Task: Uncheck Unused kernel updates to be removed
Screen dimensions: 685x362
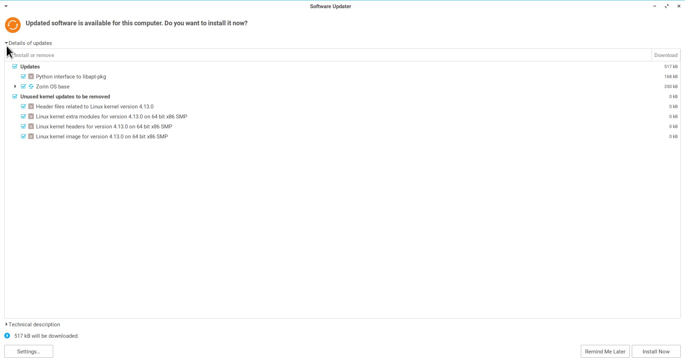Action: point(15,97)
